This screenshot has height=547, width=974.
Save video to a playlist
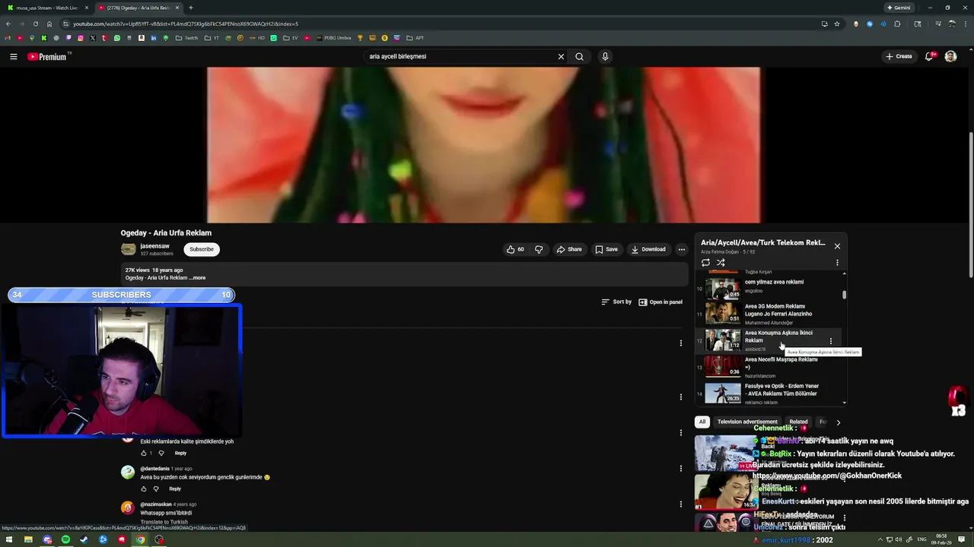pyautogui.click(x=606, y=249)
